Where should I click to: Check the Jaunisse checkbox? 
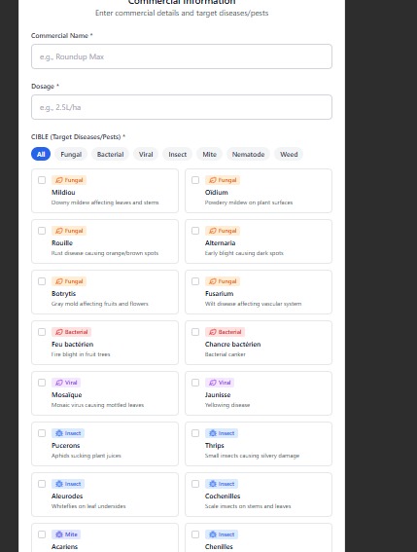(195, 383)
